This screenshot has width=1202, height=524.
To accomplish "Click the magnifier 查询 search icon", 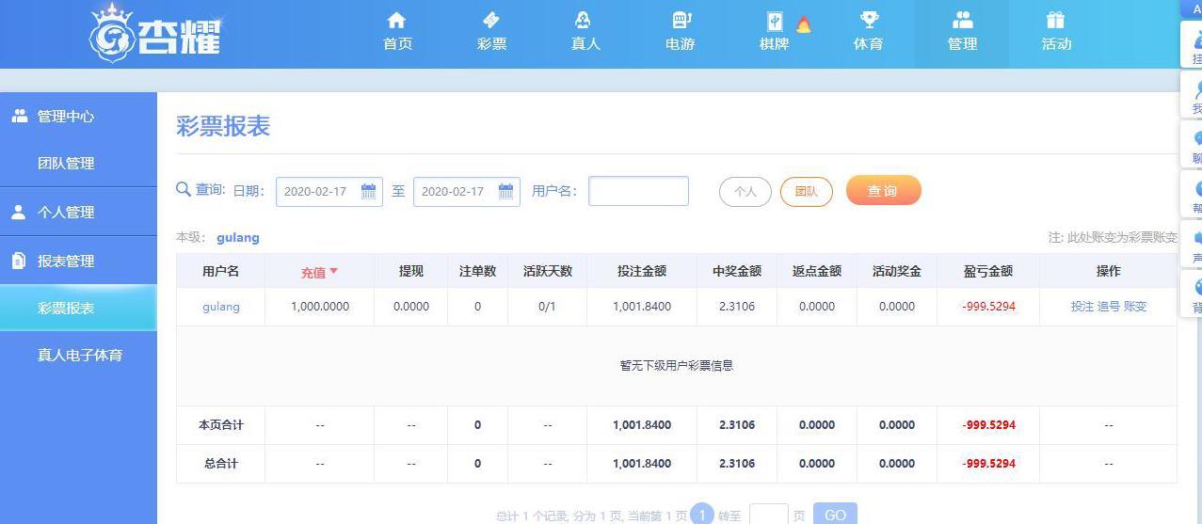I will [184, 189].
